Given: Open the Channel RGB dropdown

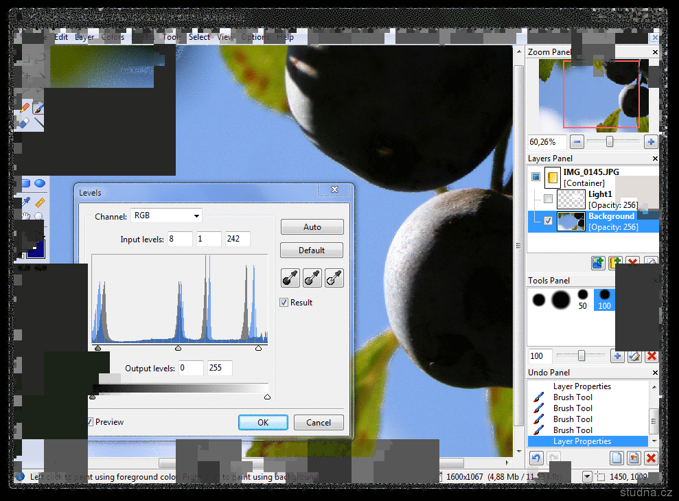Looking at the screenshot, I should (x=167, y=215).
